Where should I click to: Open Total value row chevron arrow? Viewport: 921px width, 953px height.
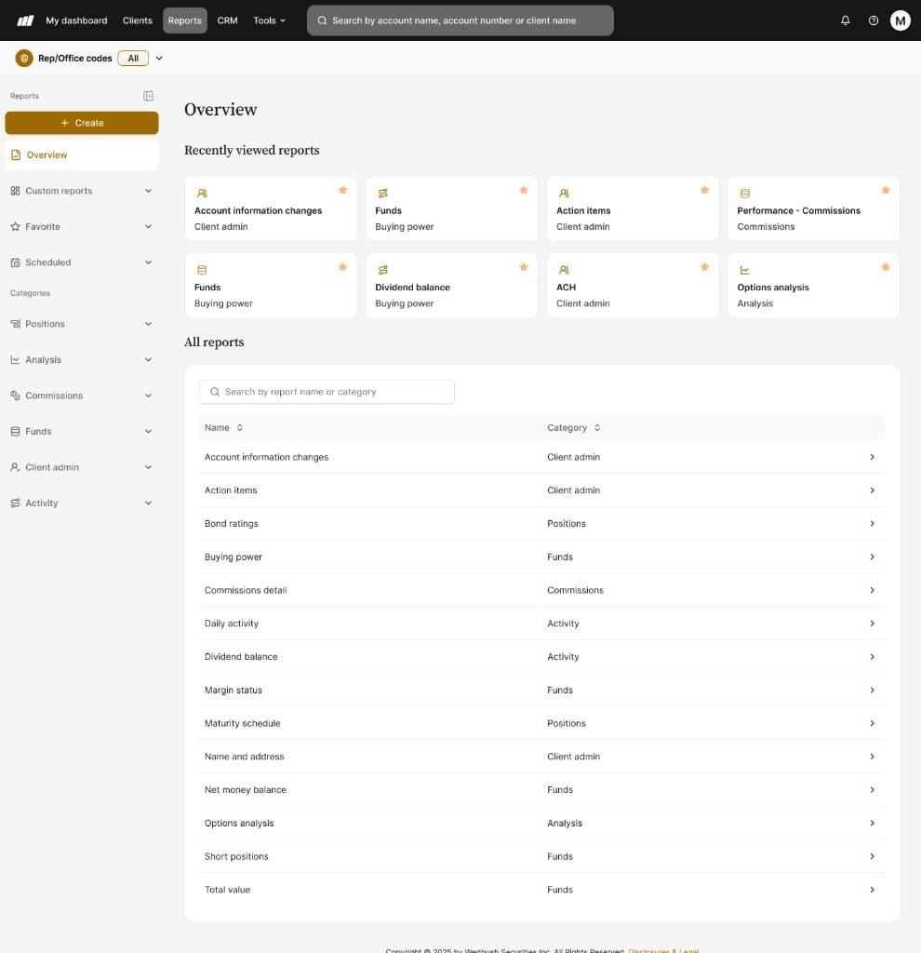872,890
